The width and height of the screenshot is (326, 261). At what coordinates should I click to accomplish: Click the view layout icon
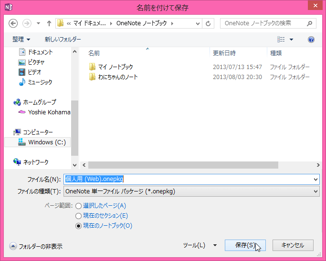click(281, 39)
